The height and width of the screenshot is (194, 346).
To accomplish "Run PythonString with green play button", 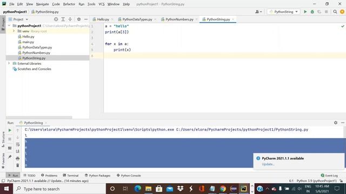I will click(305, 12).
